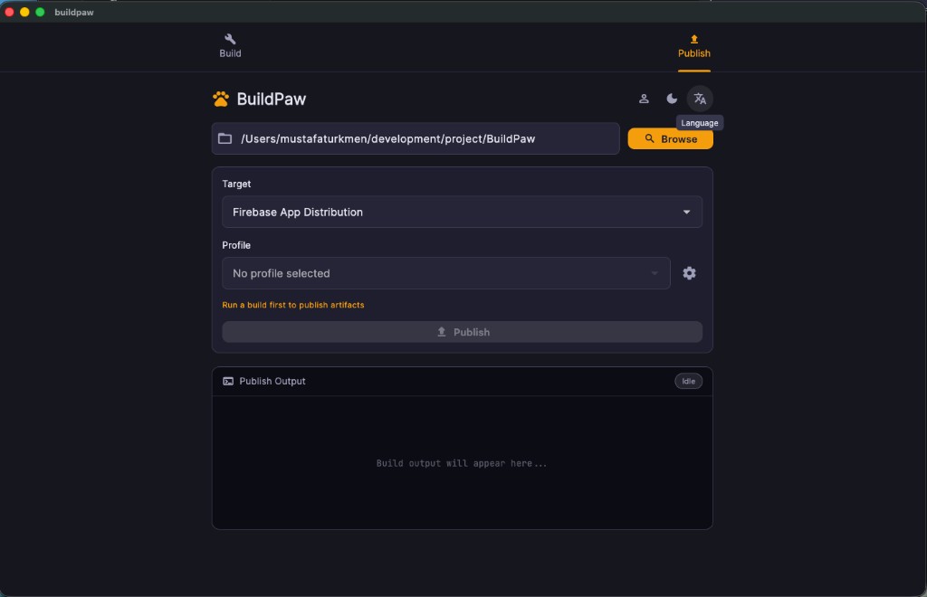
Task: Open the No profile selected dropdown
Action: [x=445, y=273]
